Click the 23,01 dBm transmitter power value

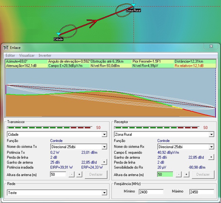(89, 152)
